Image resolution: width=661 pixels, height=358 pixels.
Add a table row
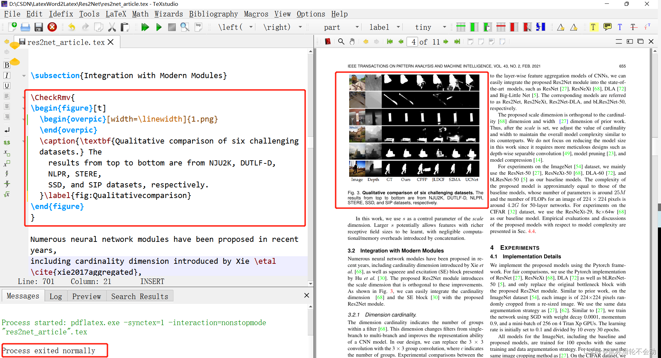pyautogui.click(x=461, y=27)
